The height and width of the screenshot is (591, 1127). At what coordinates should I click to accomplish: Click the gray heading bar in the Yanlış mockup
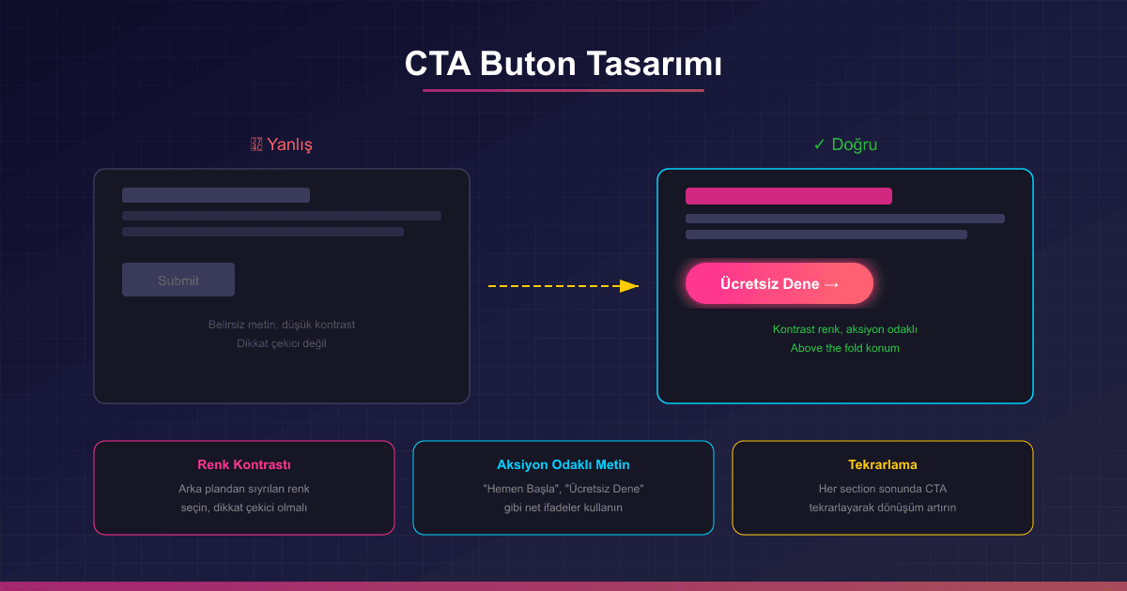(x=216, y=195)
